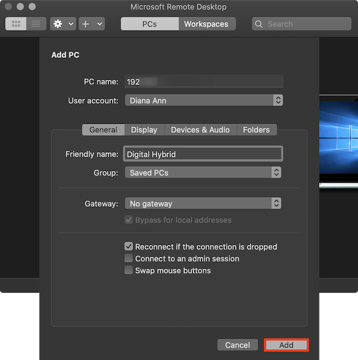This screenshot has width=358, height=360.
Task: Edit the PC name field
Action: point(204,82)
